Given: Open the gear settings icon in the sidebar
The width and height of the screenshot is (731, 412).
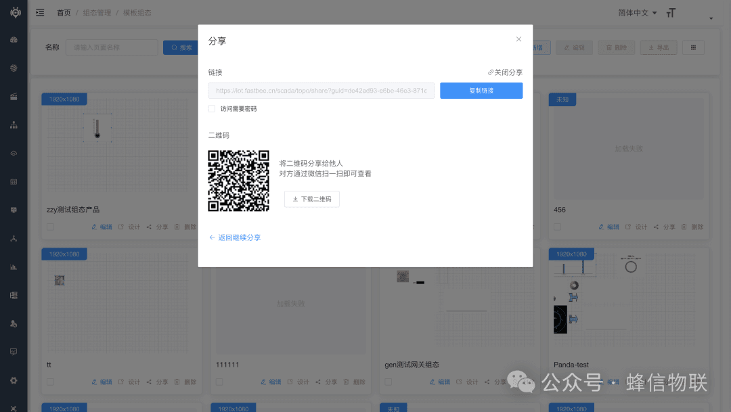Looking at the screenshot, I should pos(14,380).
